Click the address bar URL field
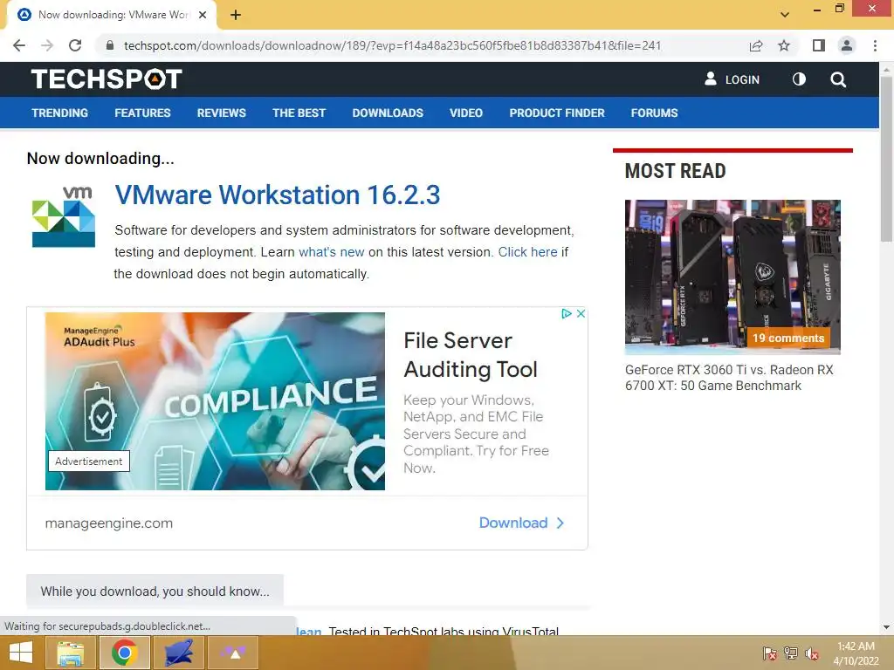894x670 pixels. coord(392,45)
